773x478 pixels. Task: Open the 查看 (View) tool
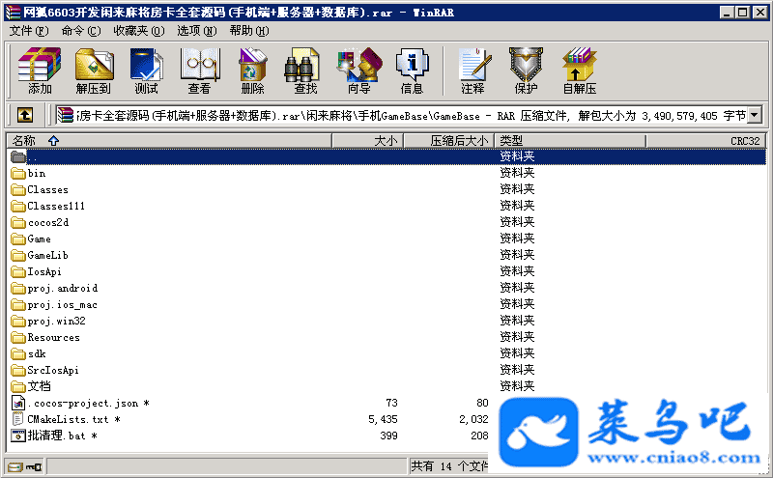pos(199,70)
